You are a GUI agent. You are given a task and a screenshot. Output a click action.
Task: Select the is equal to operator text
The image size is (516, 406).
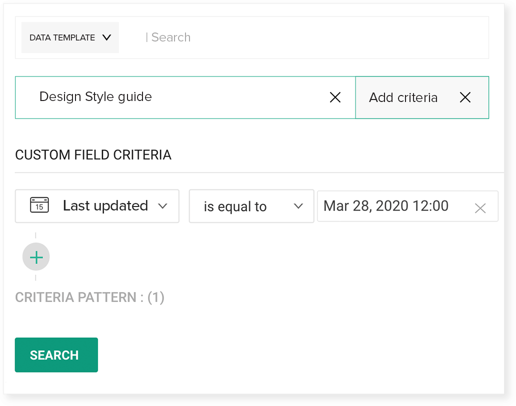tap(235, 207)
